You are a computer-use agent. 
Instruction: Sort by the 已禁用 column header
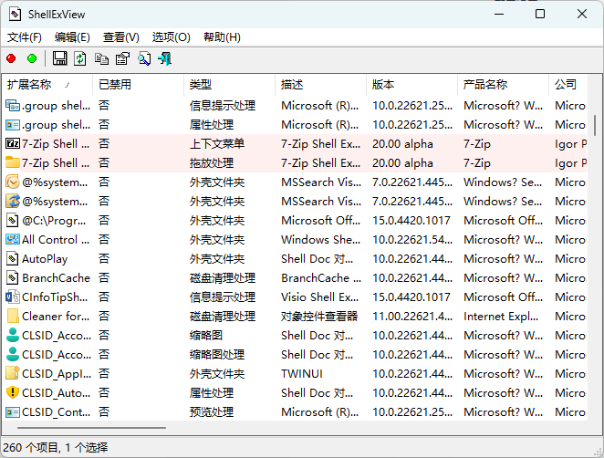tap(115, 84)
